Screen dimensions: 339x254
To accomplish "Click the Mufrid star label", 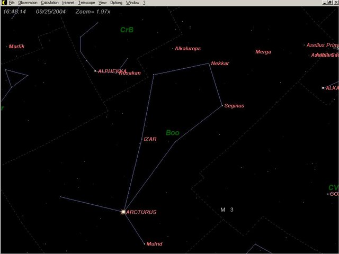I will (155, 244).
